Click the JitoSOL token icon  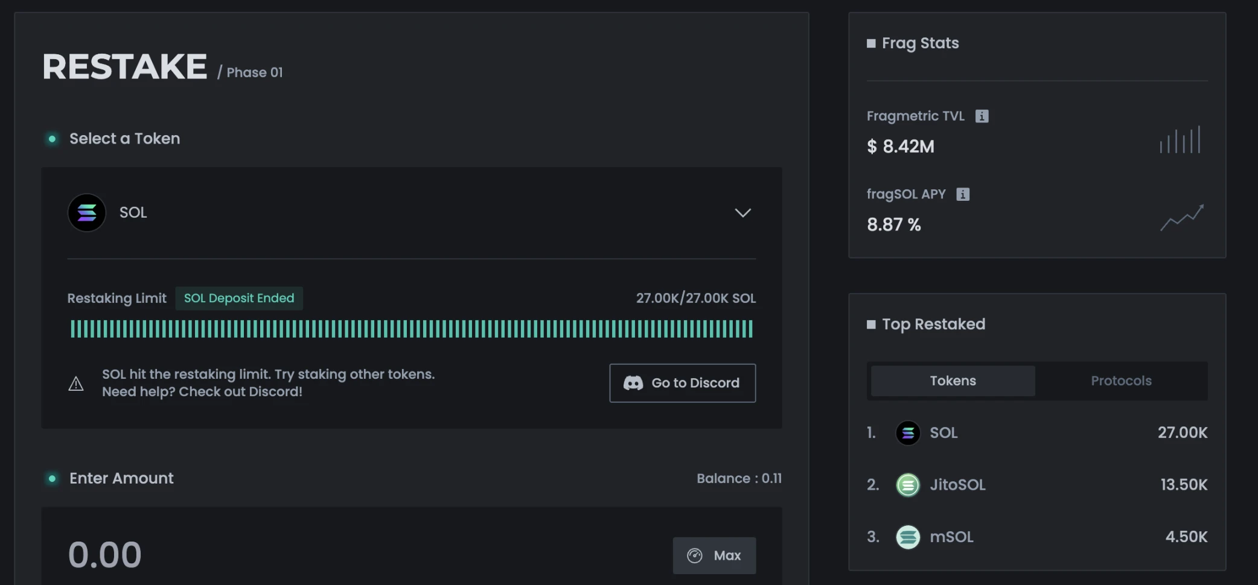(907, 485)
